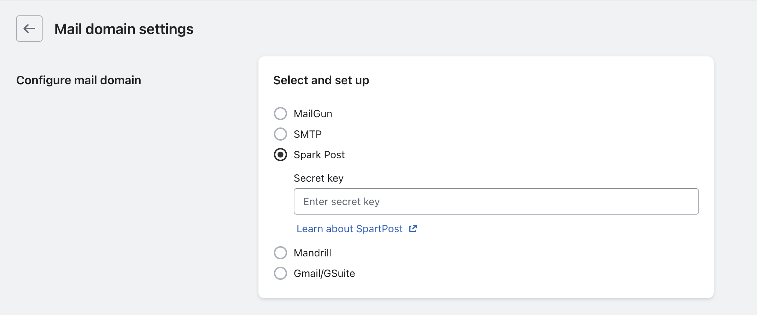Image resolution: width=757 pixels, height=315 pixels.
Task: Pick the Mandrill radio option
Action: [x=280, y=253]
